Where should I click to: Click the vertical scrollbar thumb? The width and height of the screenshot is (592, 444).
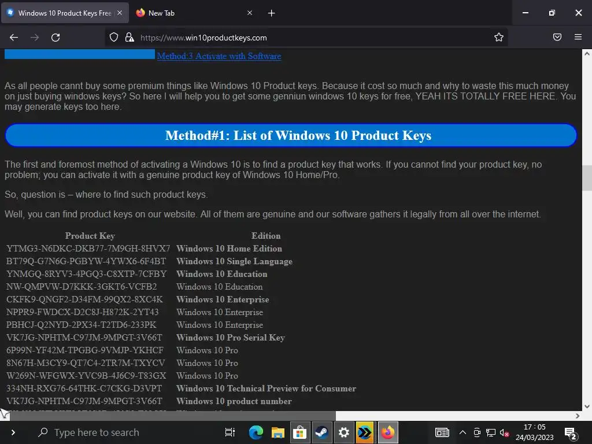point(587,178)
